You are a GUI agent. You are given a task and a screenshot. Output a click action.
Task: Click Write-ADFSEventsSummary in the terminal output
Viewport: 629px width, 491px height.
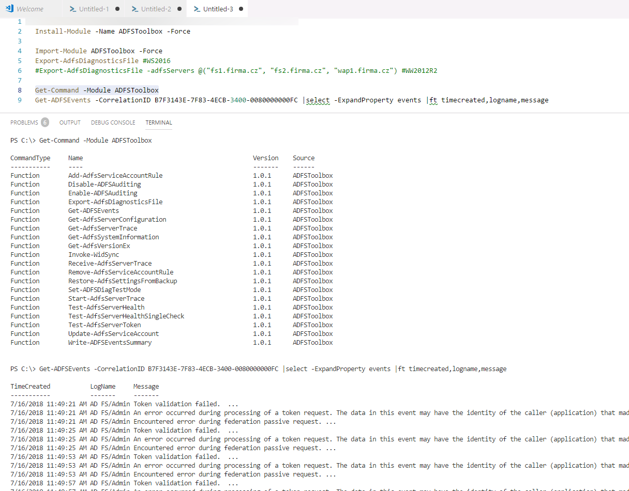[110, 343]
